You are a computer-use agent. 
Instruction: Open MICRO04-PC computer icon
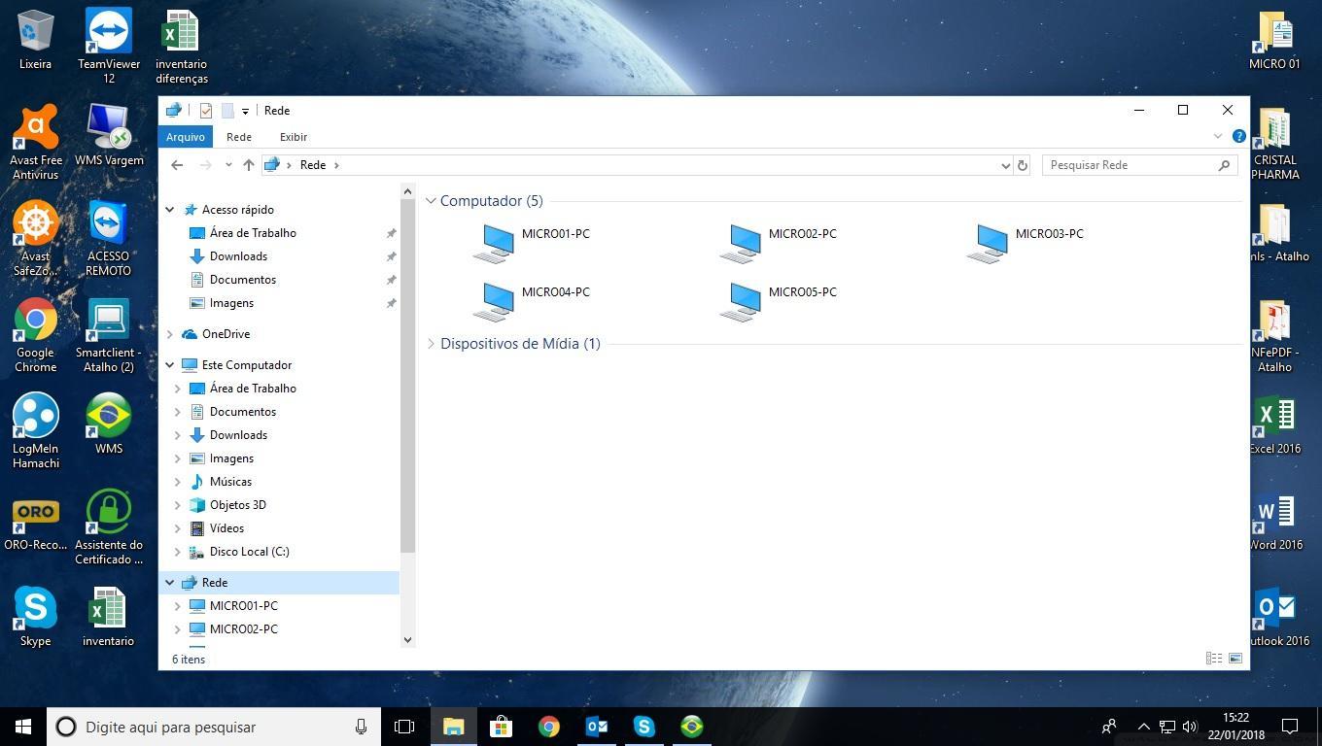494,301
